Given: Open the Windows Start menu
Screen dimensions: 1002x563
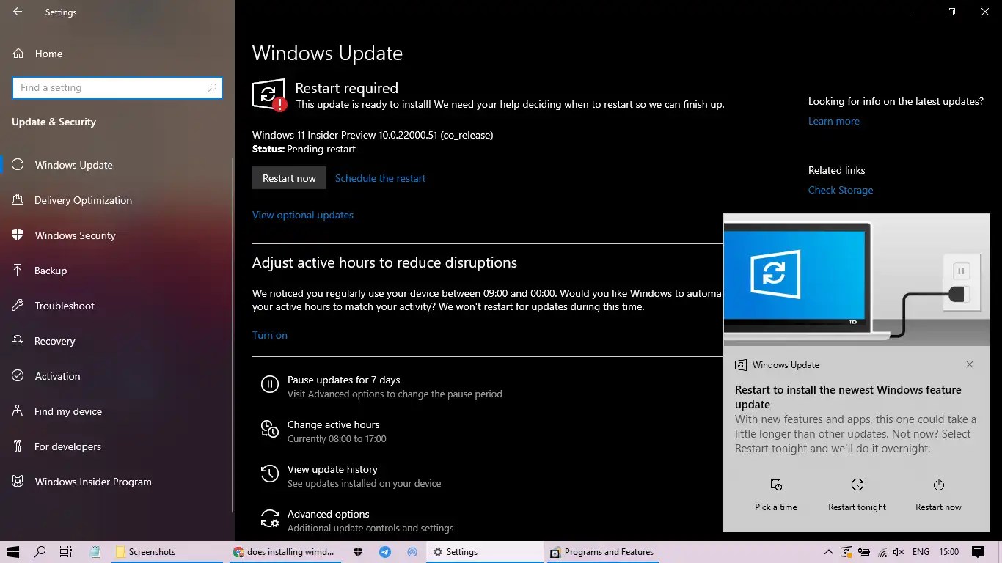Looking at the screenshot, I should 13,552.
